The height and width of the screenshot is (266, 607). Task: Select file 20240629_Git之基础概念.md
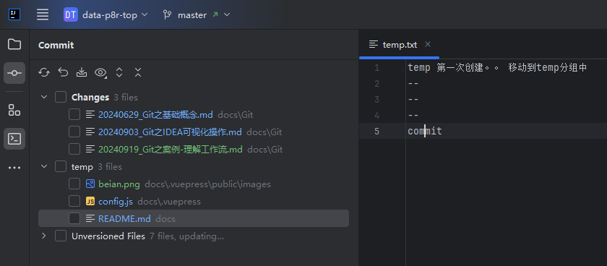click(x=155, y=115)
